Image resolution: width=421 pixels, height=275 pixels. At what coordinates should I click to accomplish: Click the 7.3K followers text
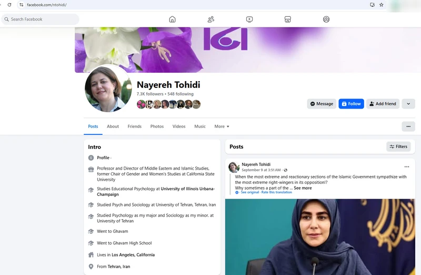150,94
